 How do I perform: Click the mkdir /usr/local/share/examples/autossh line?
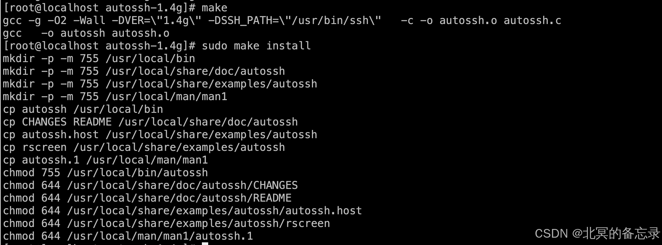click(160, 84)
